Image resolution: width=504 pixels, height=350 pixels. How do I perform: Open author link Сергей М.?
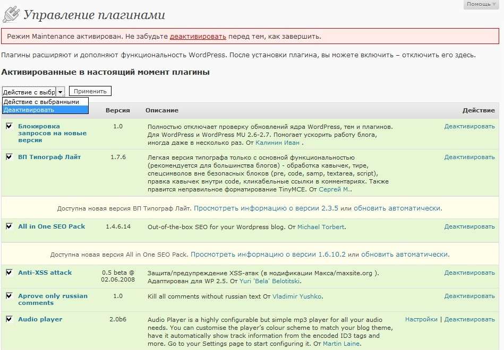[335, 189]
